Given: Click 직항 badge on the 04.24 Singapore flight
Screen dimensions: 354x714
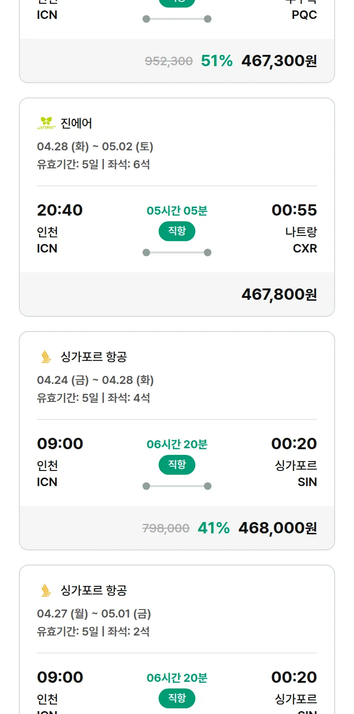Looking at the screenshot, I should (177, 465).
